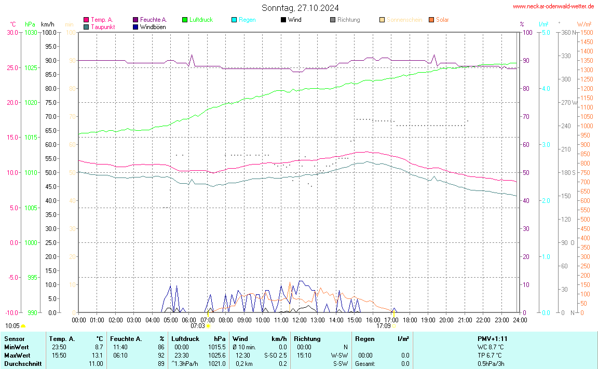
Task: Click the orange Solar legend swatch
Action: point(431,20)
